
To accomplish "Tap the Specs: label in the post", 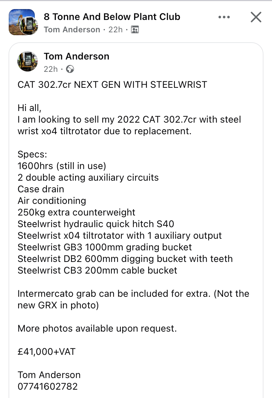I will click(32, 154).
